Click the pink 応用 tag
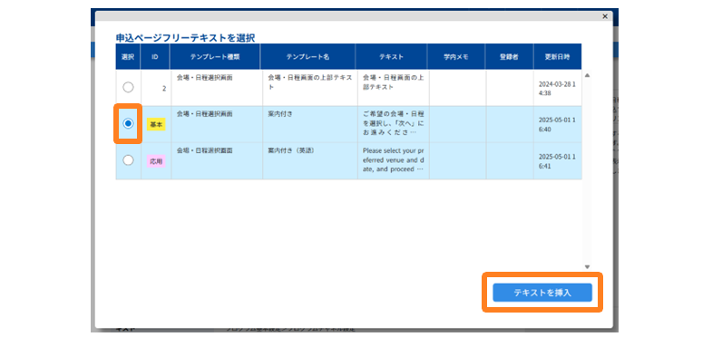Viewport: 722px width, 337px height. [x=156, y=161]
